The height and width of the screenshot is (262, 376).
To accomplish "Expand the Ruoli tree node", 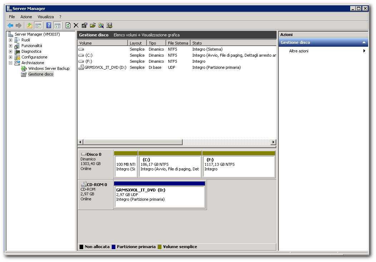I will tap(11, 40).
